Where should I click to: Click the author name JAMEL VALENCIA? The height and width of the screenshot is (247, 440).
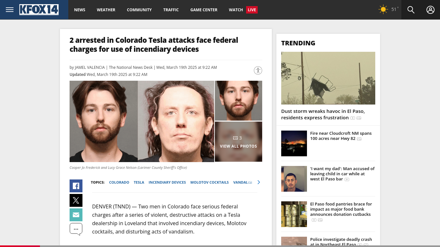90,68
